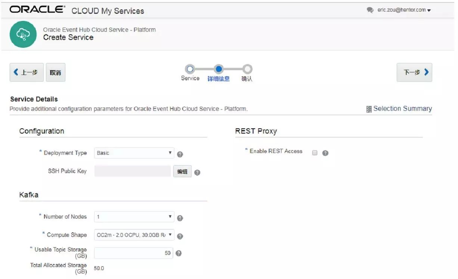Click help icon beside Enable REST Access
The image size is (458, 279).
pyautogui.click(x=325, y=153)
